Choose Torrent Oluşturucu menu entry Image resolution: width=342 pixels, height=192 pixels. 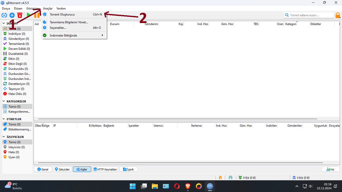pyautogui.click(x=74, y=15)
